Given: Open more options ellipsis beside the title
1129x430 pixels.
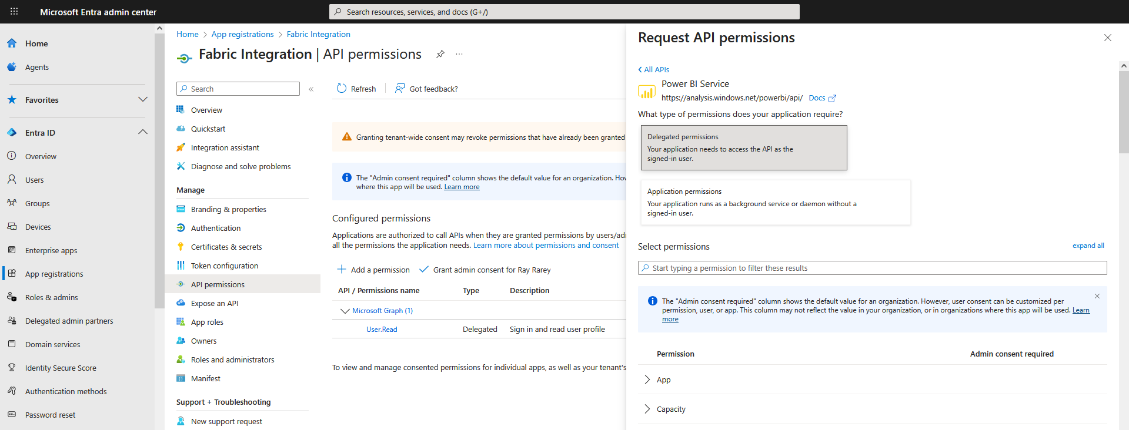Looking at the screenshot, I should [x=459, y=54].
